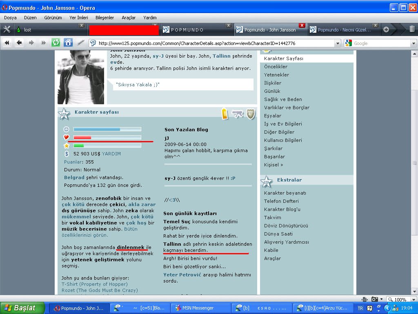Open MSN Messenger from the taskbar
418x314 pixels.
click(x=200, y=308)
